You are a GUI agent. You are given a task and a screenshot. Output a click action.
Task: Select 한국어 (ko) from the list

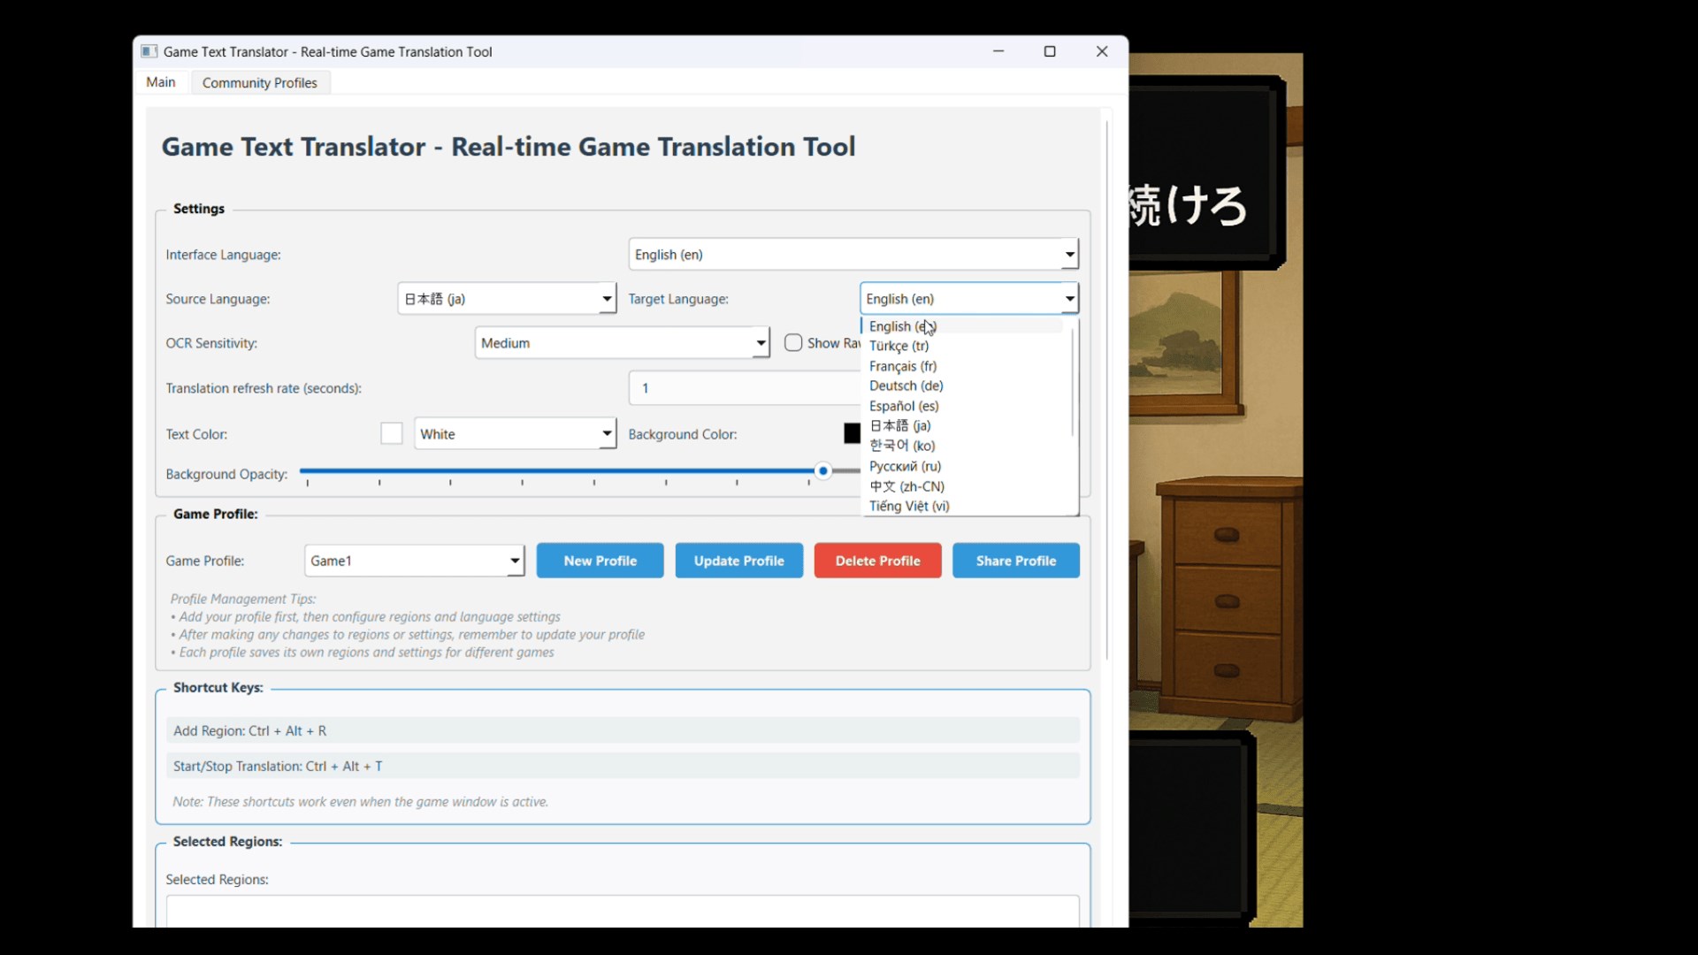[x=901, y=446]
